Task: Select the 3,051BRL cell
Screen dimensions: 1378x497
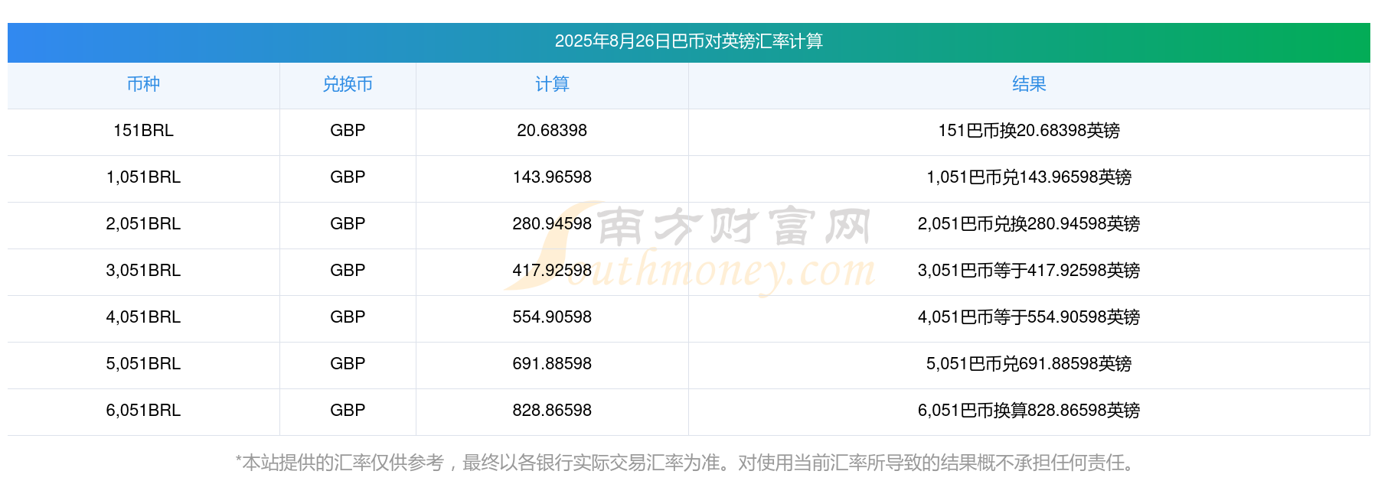Action: tap(143, 271)
